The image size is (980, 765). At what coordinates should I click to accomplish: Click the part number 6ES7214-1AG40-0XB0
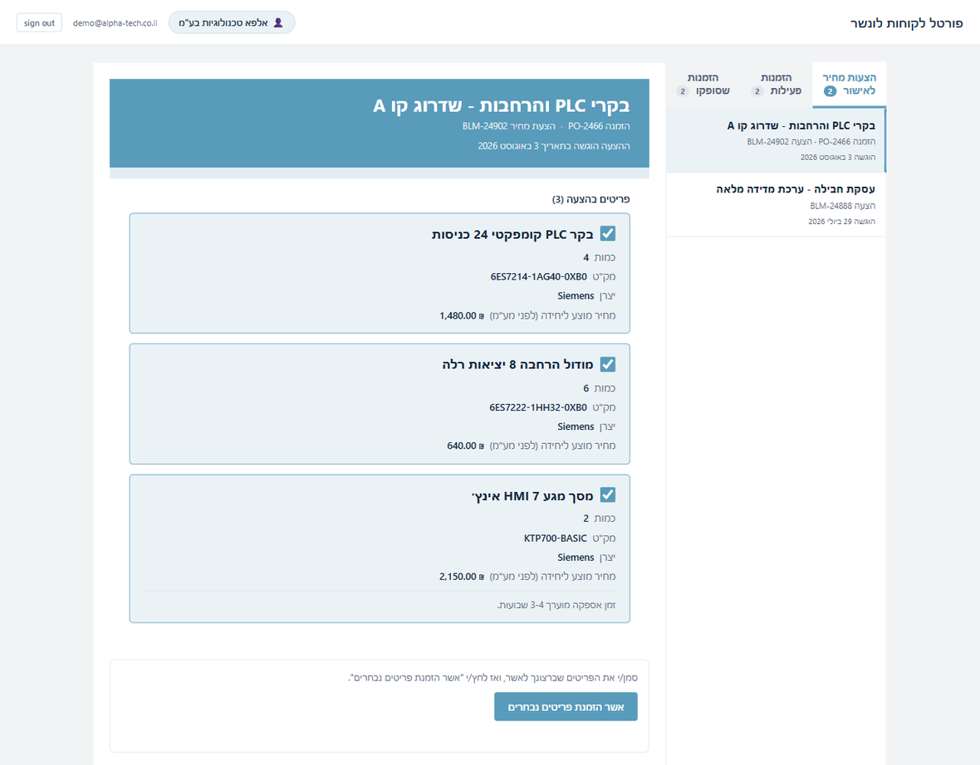point(539,276)
